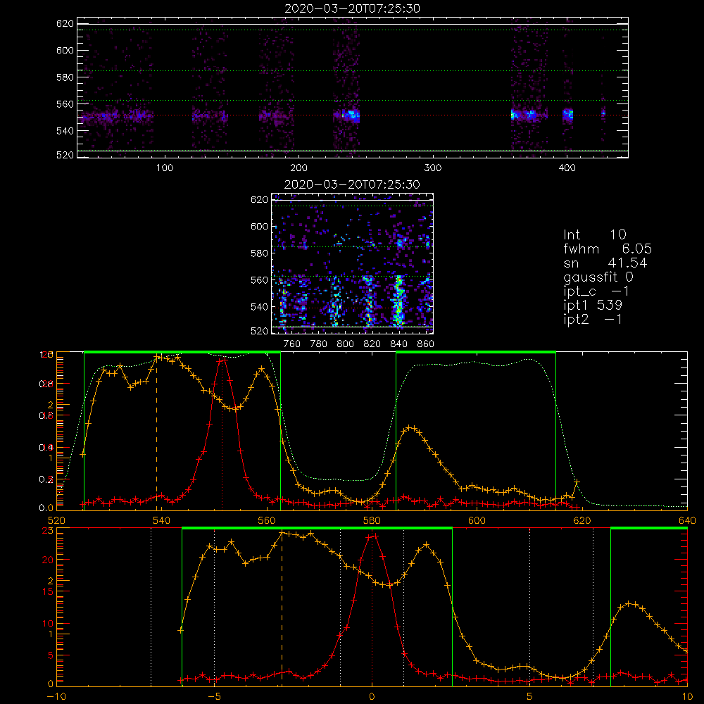The image size is (704, 704).
Task: Click the 840 tick label under the middle image
Action: 398,344
